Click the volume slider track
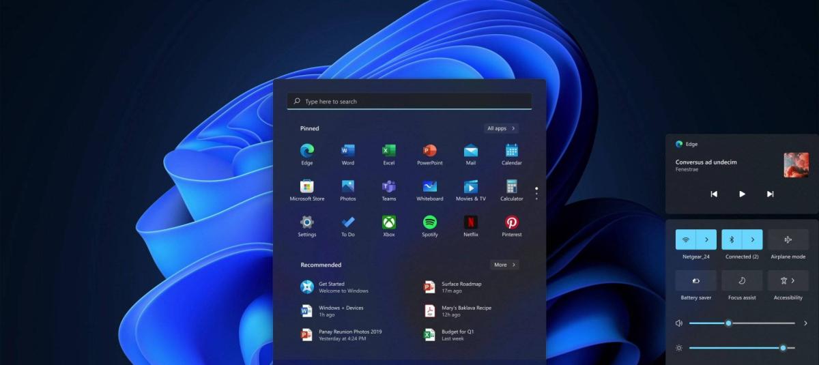The width and height of the screenshot is (819, 365). point(758,323)
